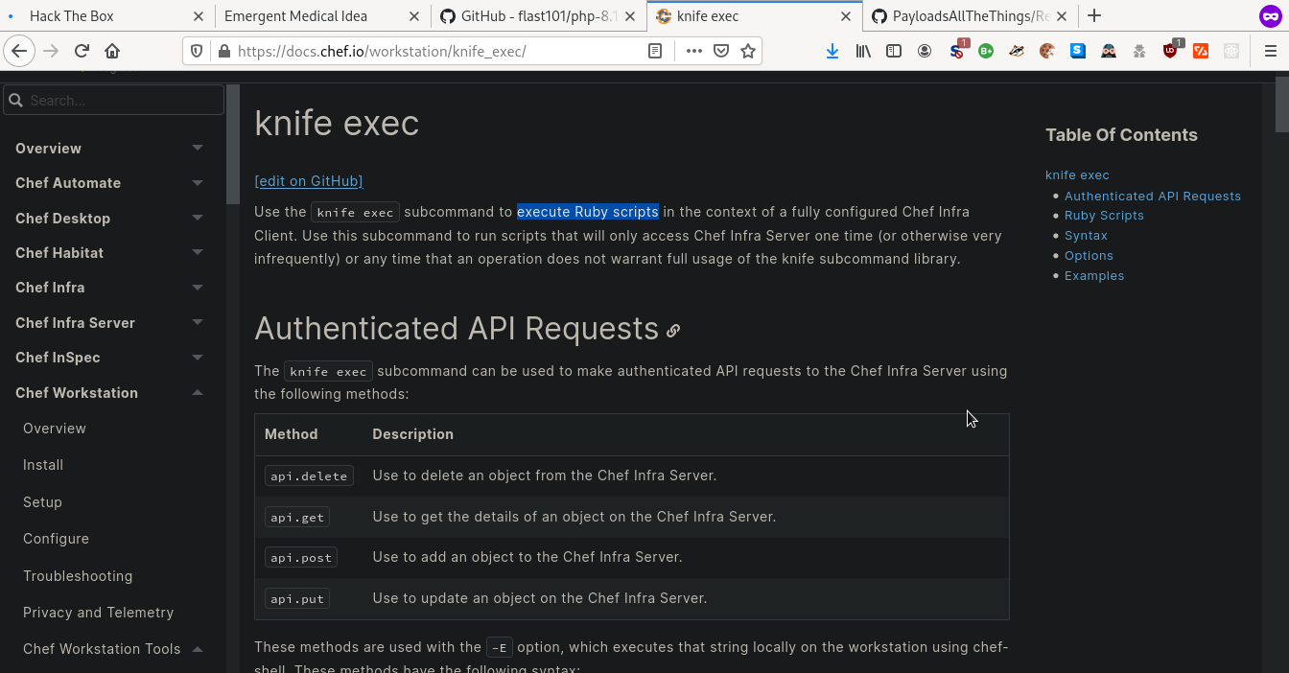
Task: Reload the current page
Action: [x=82, y=51]
